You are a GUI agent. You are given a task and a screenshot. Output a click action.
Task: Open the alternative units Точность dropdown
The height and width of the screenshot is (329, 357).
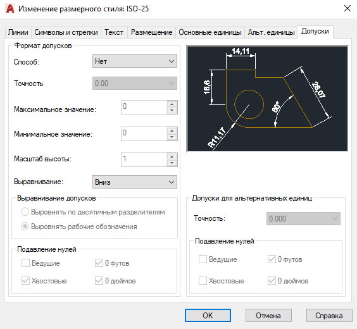coord(303,219)
